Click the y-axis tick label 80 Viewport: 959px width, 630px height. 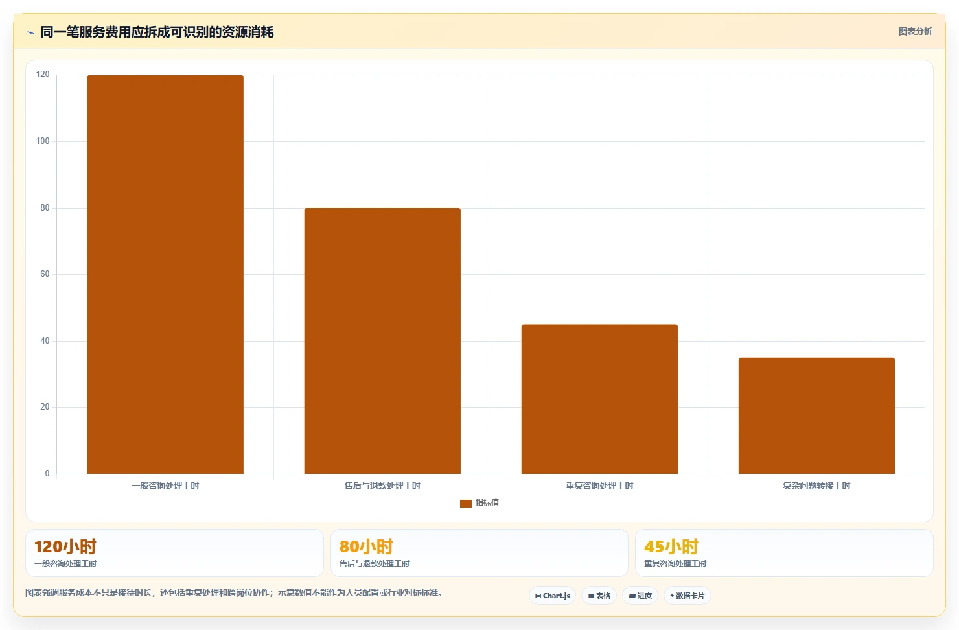coord(45,208)
